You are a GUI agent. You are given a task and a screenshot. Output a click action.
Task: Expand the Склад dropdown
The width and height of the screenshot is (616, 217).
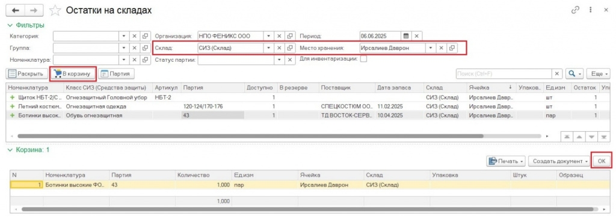pos(269,48)
